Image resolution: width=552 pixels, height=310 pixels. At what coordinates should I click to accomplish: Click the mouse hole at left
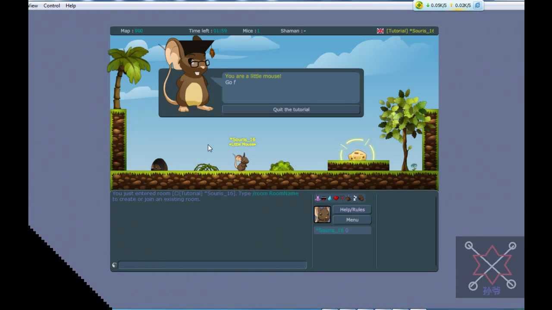tap(159, 165)
